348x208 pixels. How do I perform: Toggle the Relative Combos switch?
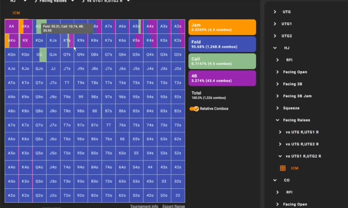[194, 109]
